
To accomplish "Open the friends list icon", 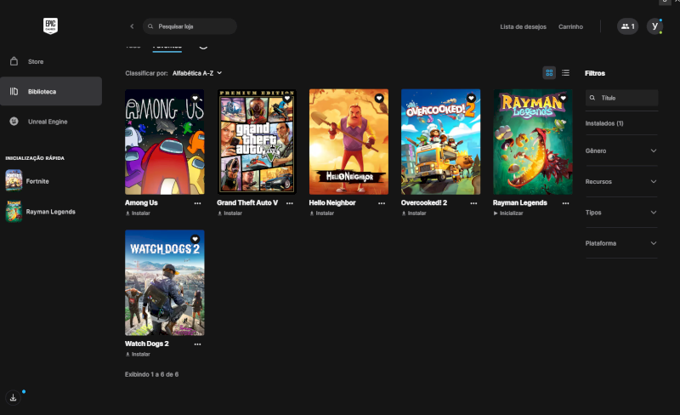I will click(x=627, y=26).
